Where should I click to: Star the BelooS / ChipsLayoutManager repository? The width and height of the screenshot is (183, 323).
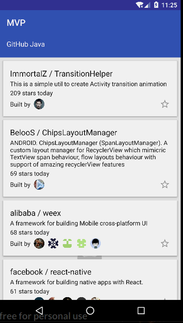165,185
